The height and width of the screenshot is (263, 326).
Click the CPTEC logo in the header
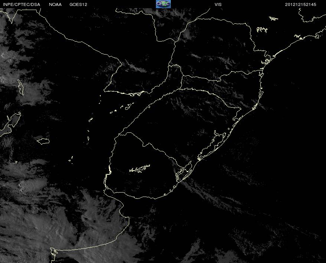pyautogui.click(x=163, y=4)
